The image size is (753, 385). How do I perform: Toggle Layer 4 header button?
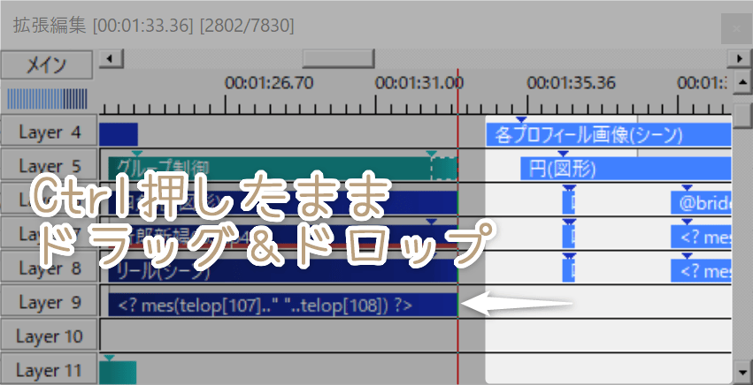49,132
